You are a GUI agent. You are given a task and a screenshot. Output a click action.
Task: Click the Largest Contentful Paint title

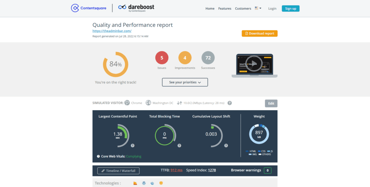tap(118, 116)
